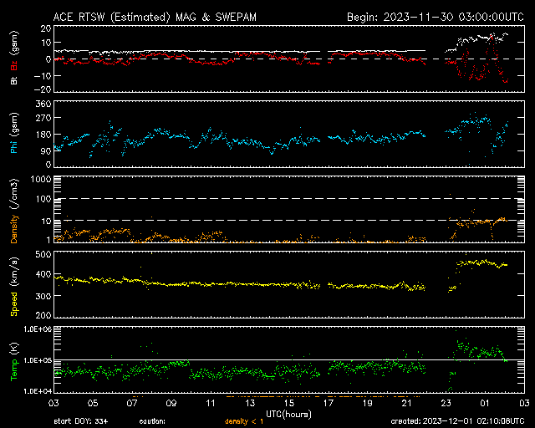This screenshot has height=428, width=535.
Task: Click the 'caution:' footer text
Action: coord(152,421)
